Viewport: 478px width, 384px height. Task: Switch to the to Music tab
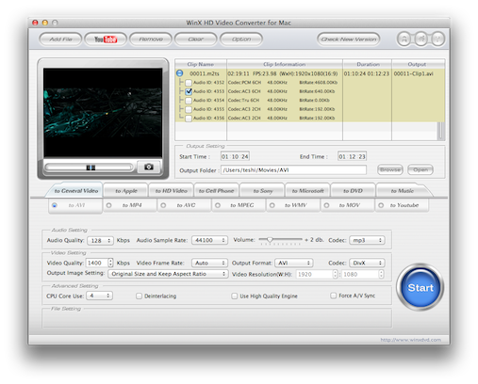tap(403, 191)
